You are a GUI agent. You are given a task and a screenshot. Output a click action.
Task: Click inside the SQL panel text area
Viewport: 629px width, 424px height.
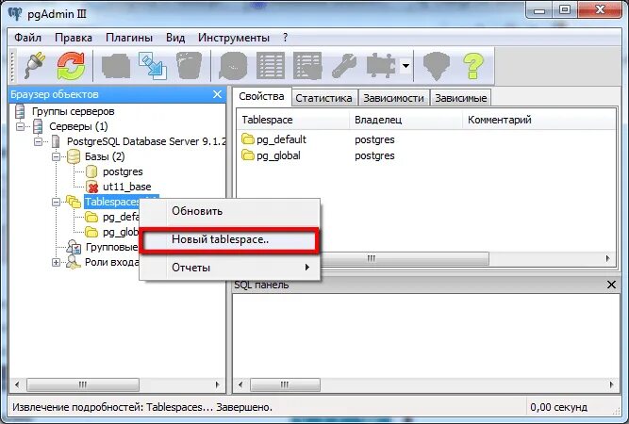(x=425, y=334)
